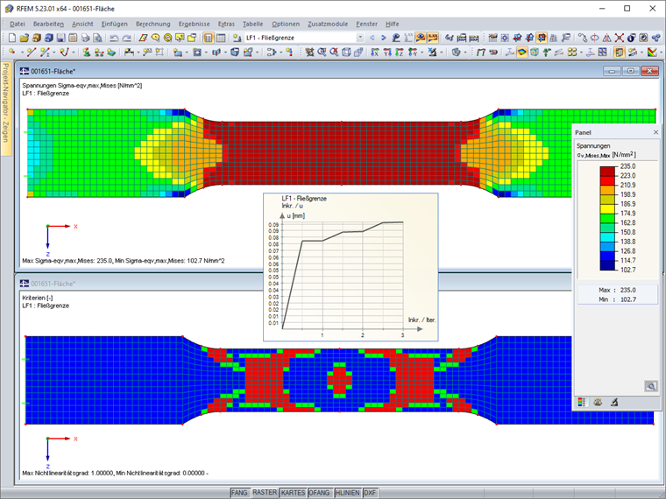Open the Ergebnisse menu
Viewport: 666px width, 499px height.
(x=195, y=25)
